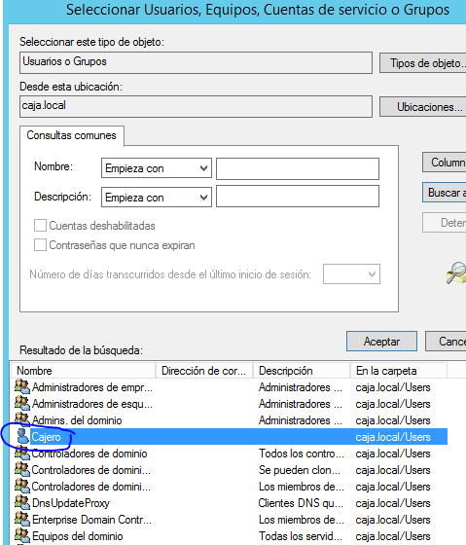The width and height of the screenshot is (466, 545).
Task: Click the Nombre text input field
Action: point(298,168)
